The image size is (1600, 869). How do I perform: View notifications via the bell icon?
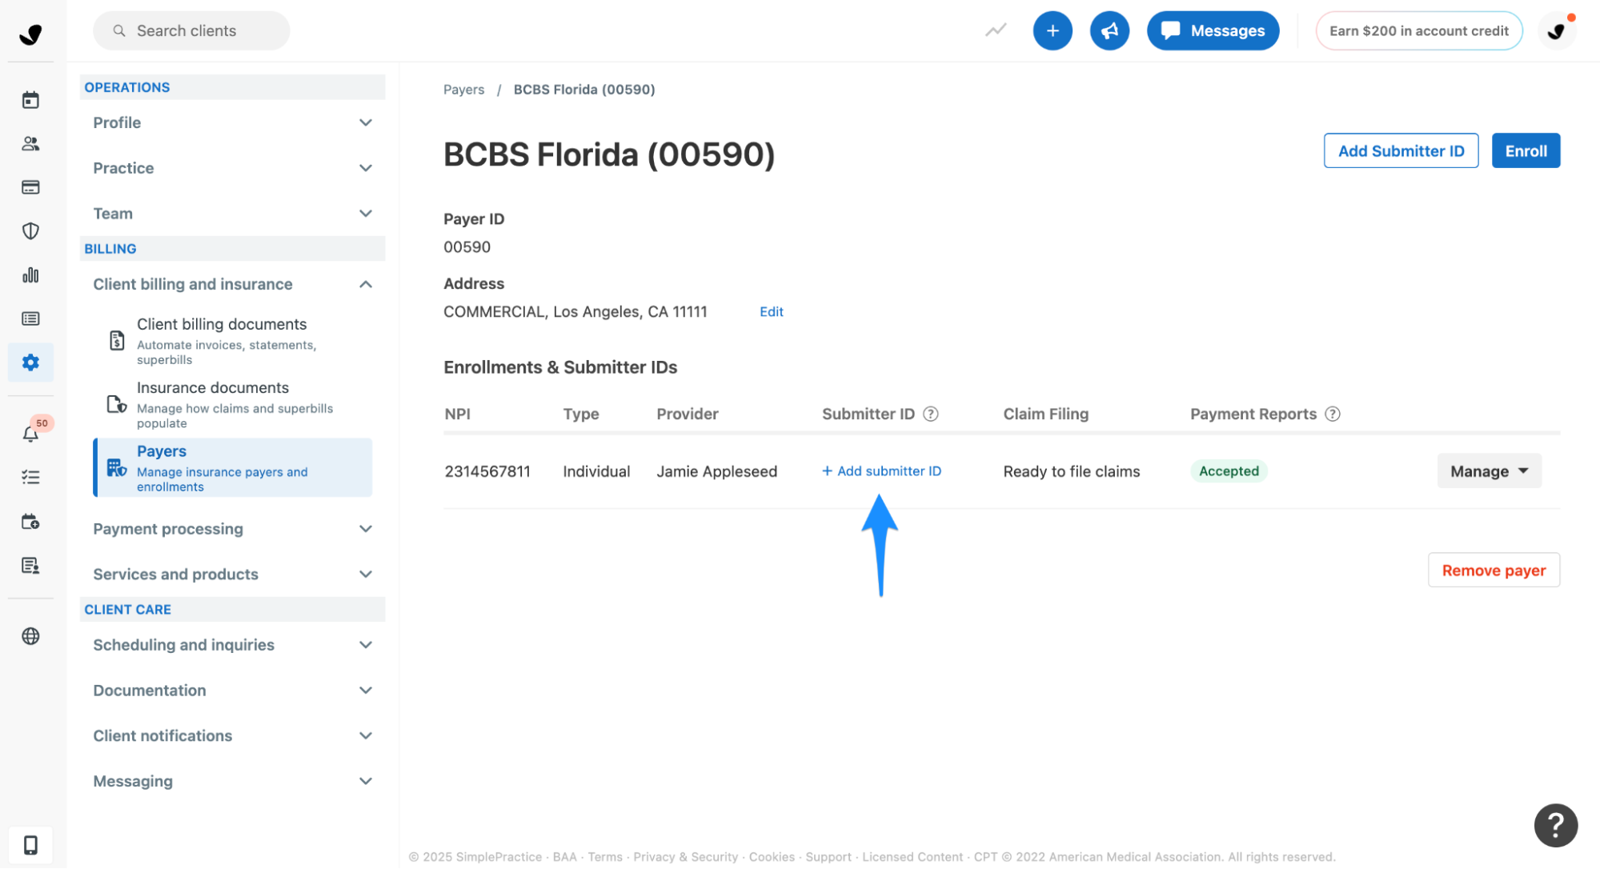(30, 434)
